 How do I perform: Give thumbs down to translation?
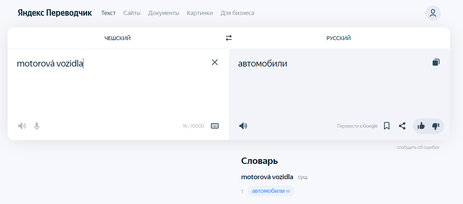click(x=436, y=126)
